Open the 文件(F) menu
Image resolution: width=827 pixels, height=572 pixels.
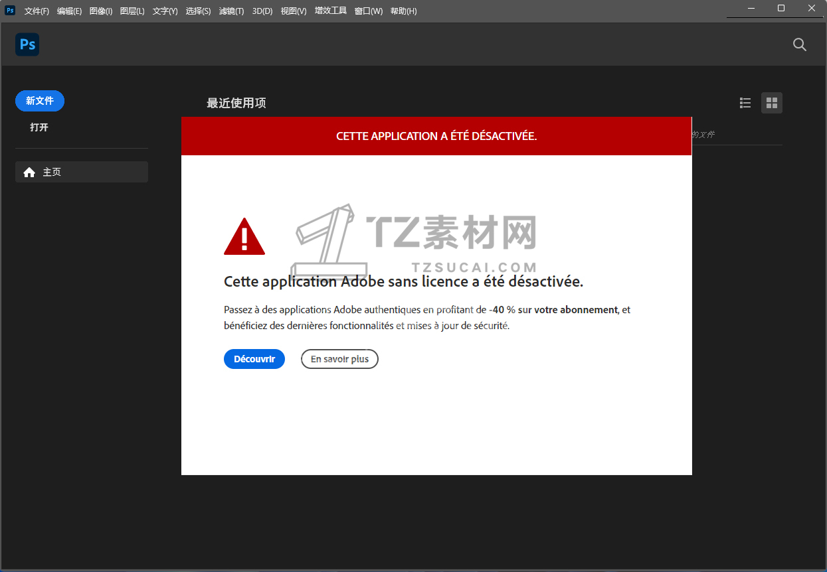[x=37, y=11]
